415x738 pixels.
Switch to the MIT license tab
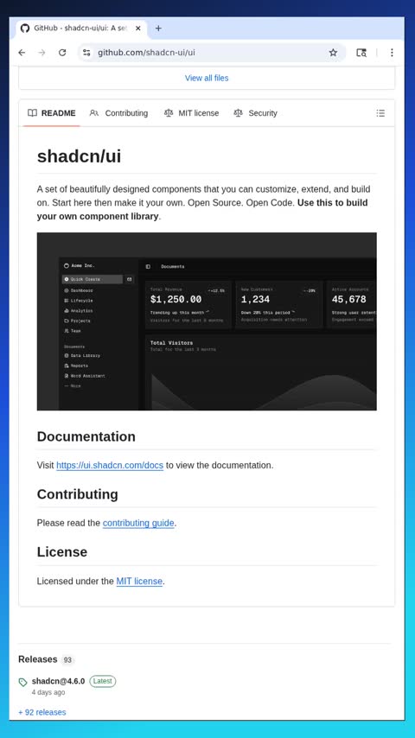point(191,113)
